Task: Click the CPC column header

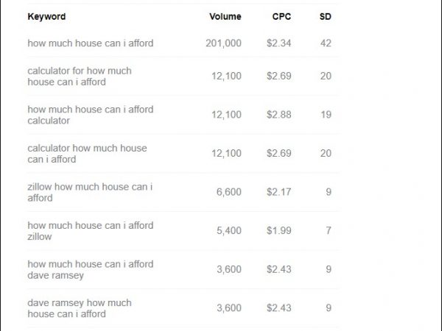Action: tap(281, 16)
